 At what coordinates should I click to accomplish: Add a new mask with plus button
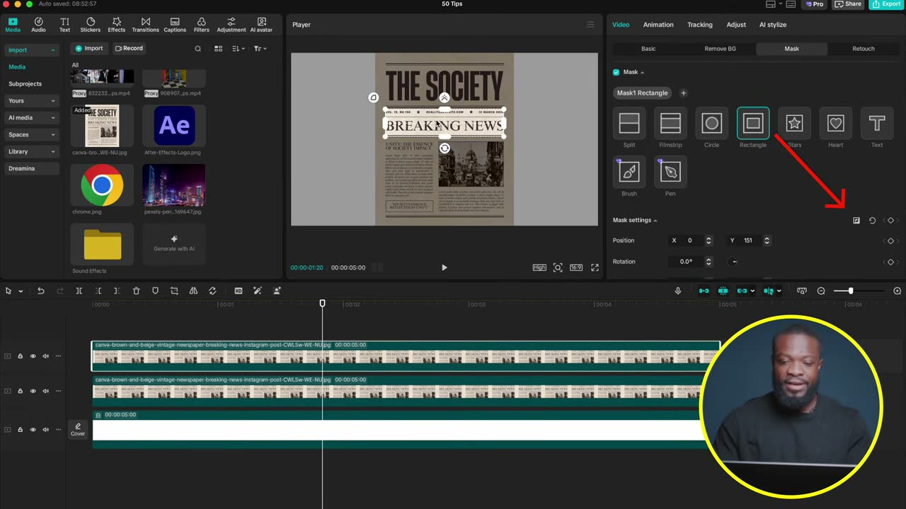click(683, 93)
